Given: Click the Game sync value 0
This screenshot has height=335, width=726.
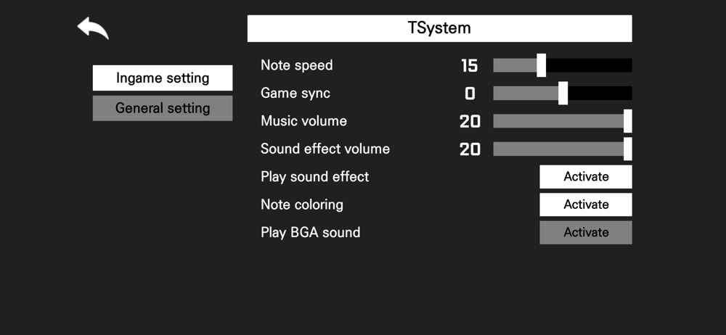Looking at the screenshot, I should coord(470,94).
